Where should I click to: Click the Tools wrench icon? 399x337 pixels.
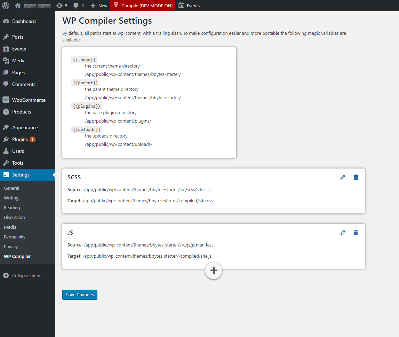(6, 163)
